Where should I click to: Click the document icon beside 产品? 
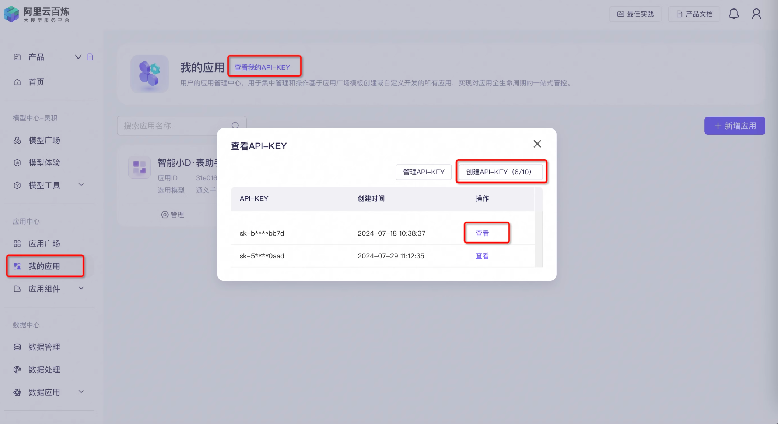[x=90, y=57]
